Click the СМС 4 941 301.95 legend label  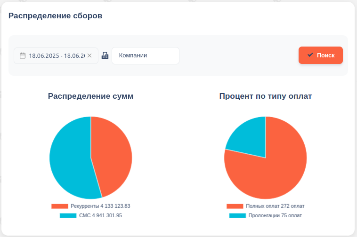tap(100, 215)
